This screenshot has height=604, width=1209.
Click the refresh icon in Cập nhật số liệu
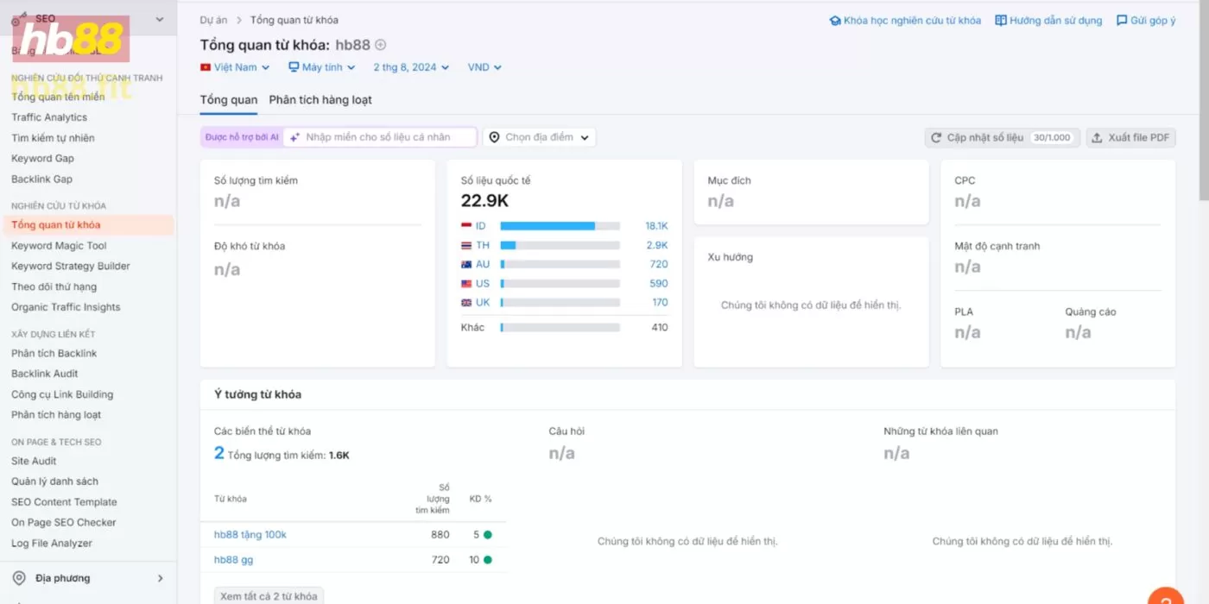click(x=936, y=137)
